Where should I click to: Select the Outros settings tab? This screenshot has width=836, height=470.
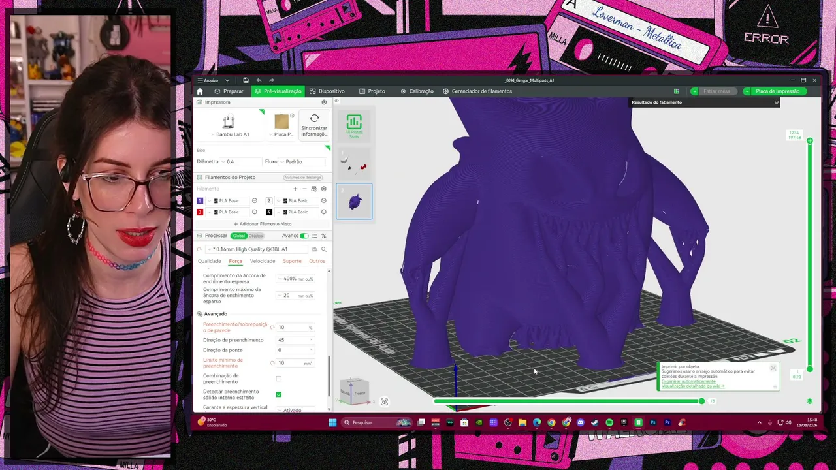317,261
